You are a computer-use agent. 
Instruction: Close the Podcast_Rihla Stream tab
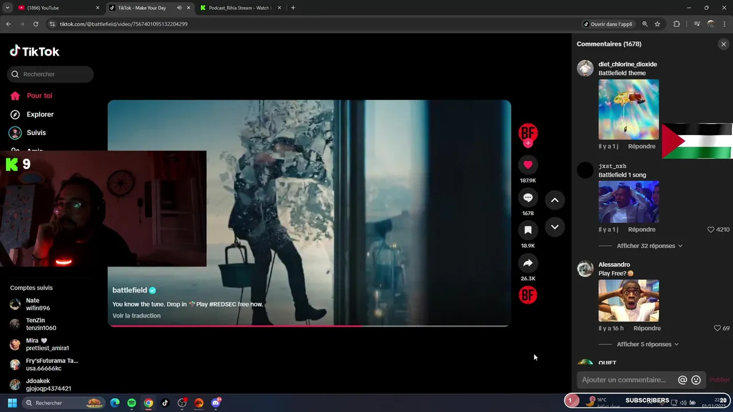tap(279, 8)
